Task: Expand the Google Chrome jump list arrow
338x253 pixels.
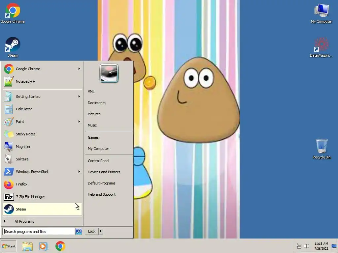Action: [79, 69]
